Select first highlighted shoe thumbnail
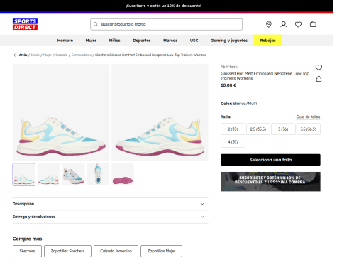The height and width of the screenshot is (270, 337). click(24, 175)
